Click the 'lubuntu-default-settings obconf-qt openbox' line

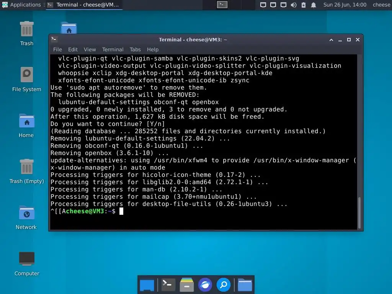(x=139, y=102)
